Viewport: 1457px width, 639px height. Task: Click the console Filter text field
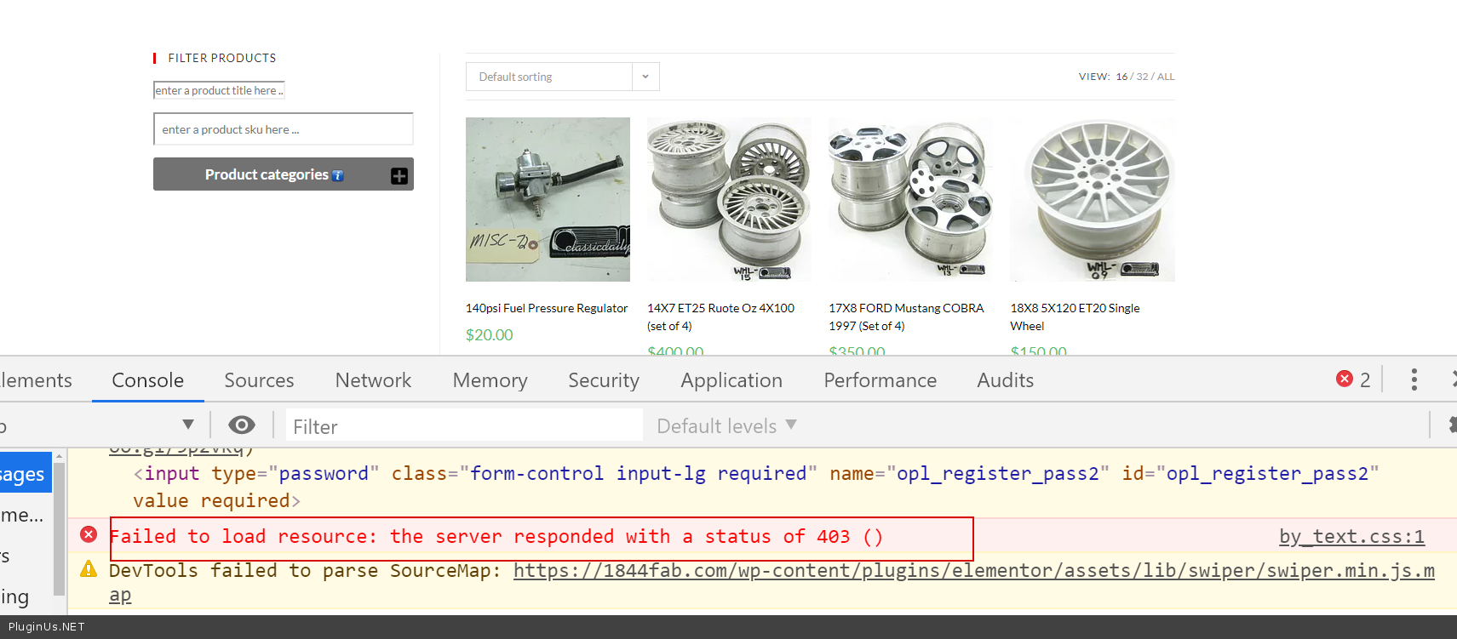(x=464, y=426)
